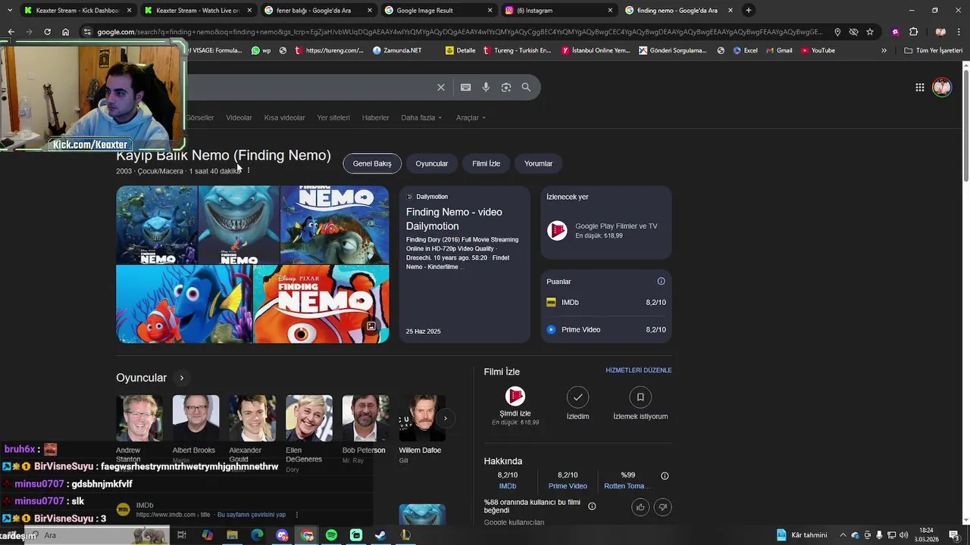The image size is (970, 545).
Task: Open the Videolar search tab
Action: [x=239, y=117]
